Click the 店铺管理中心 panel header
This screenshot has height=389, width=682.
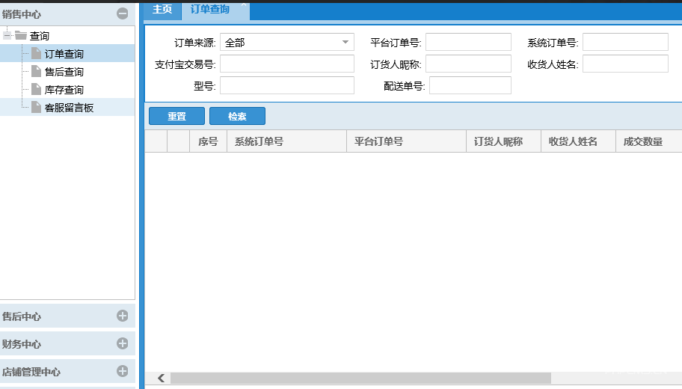click(67, 371)
